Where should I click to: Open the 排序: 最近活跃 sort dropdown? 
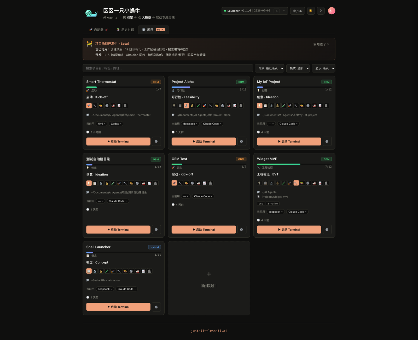[x=270, y=68]
